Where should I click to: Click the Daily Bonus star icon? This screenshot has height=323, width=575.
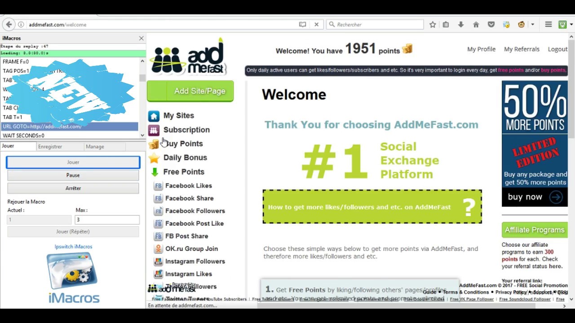pyautogui.click(x=154, y=158)
